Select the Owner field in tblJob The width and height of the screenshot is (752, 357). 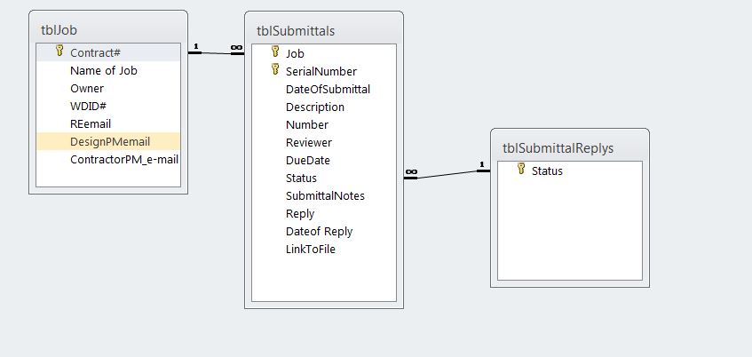coord(87,88)
